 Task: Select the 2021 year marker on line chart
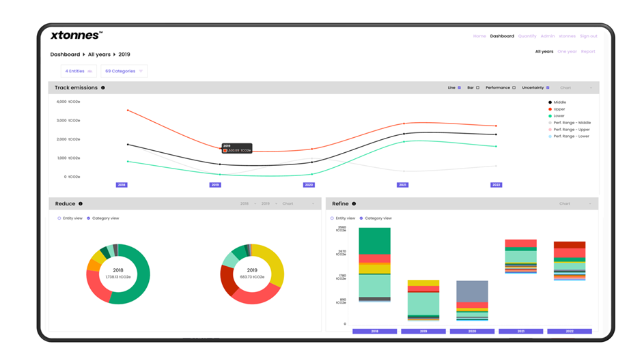[403, 185]
